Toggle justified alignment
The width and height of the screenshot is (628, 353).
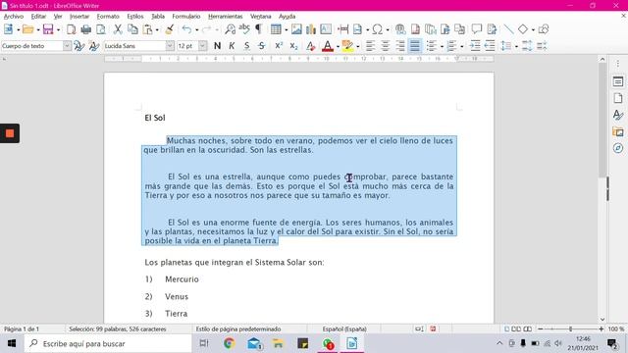415,46
